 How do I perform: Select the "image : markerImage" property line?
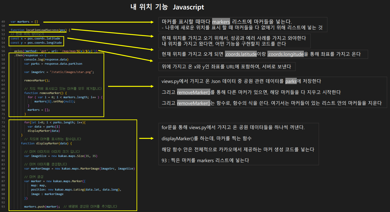[47, 194]
